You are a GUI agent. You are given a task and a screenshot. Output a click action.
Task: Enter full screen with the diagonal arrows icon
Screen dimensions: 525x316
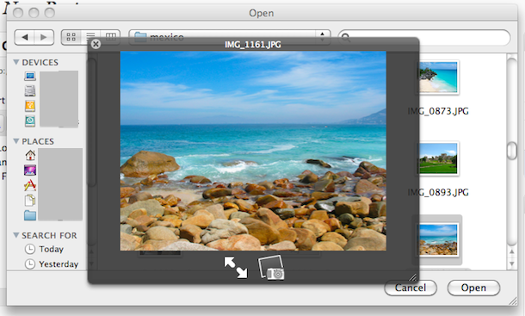pyautogui.click(x=236, y=267)
